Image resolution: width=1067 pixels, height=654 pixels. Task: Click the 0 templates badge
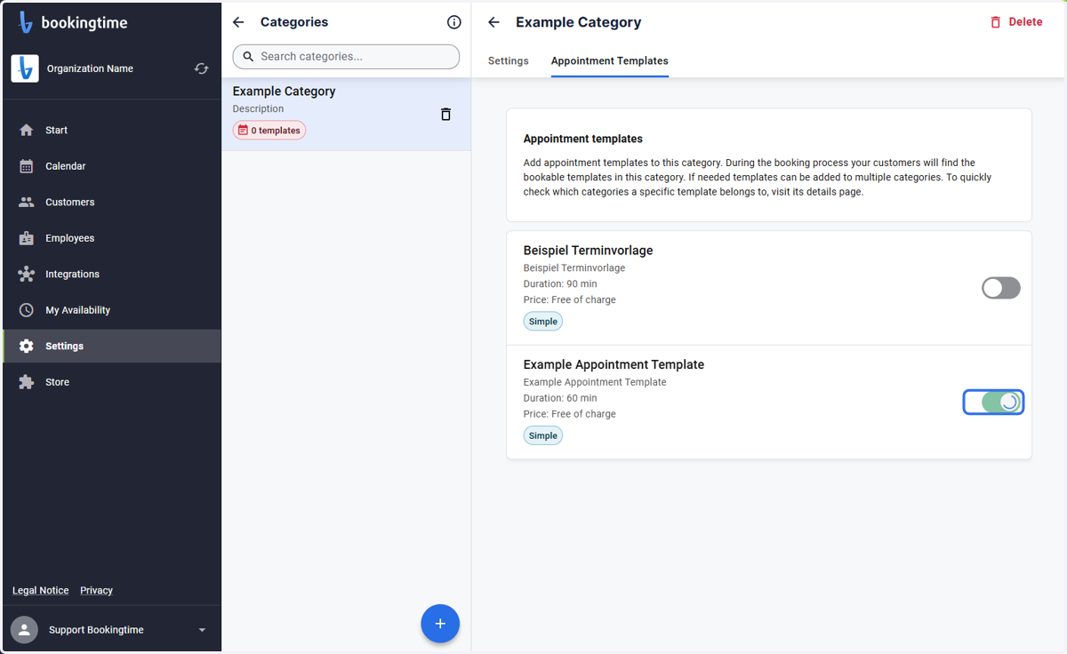click(x=269, y=131)
